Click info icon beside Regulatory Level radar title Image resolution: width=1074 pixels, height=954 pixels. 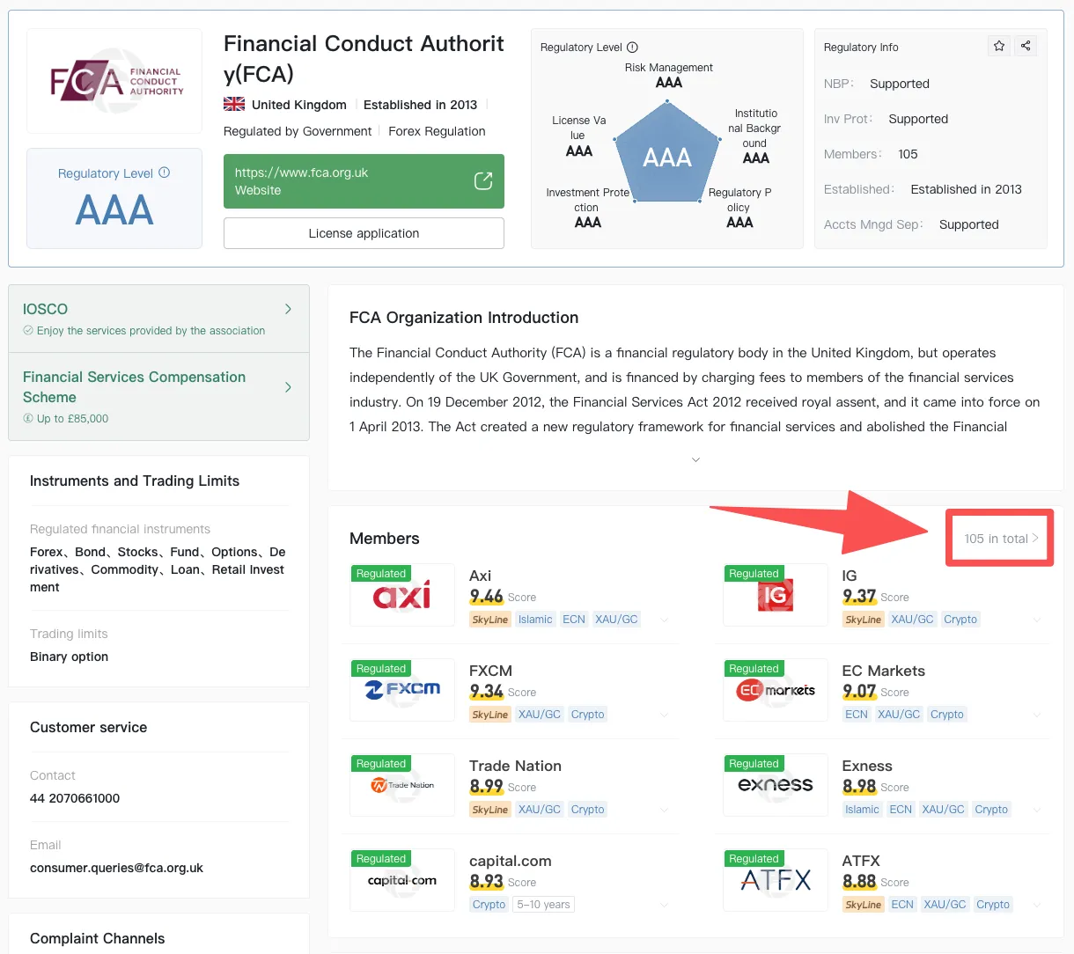coord(632,48)
